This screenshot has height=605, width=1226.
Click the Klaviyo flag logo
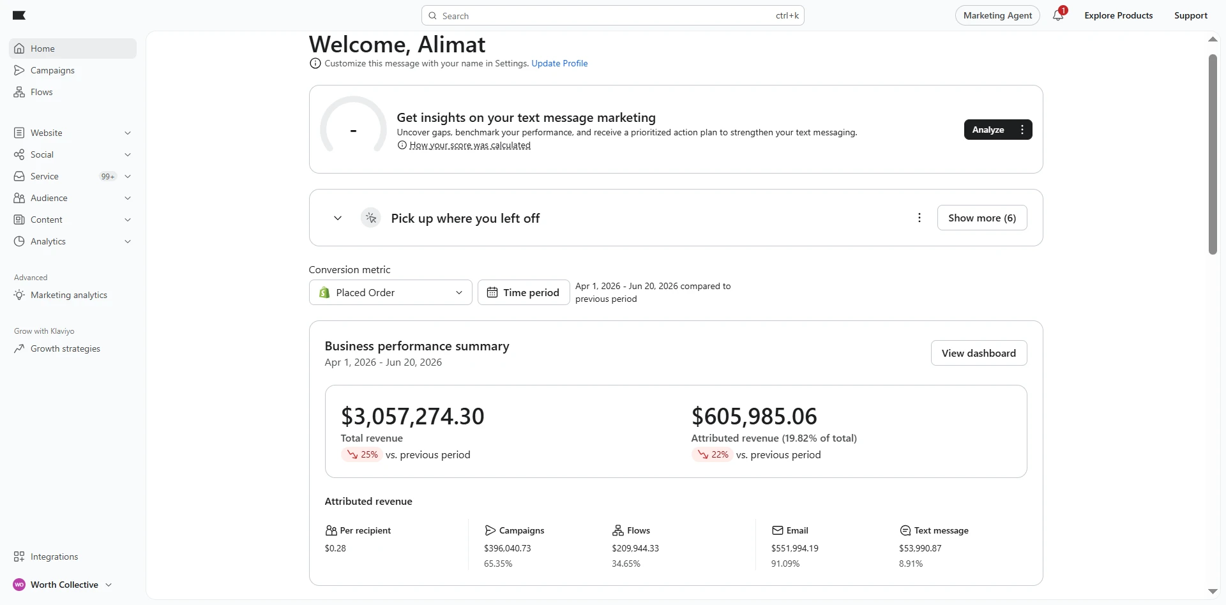(19, 15)
